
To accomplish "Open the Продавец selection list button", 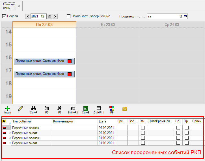I will 181,16.
